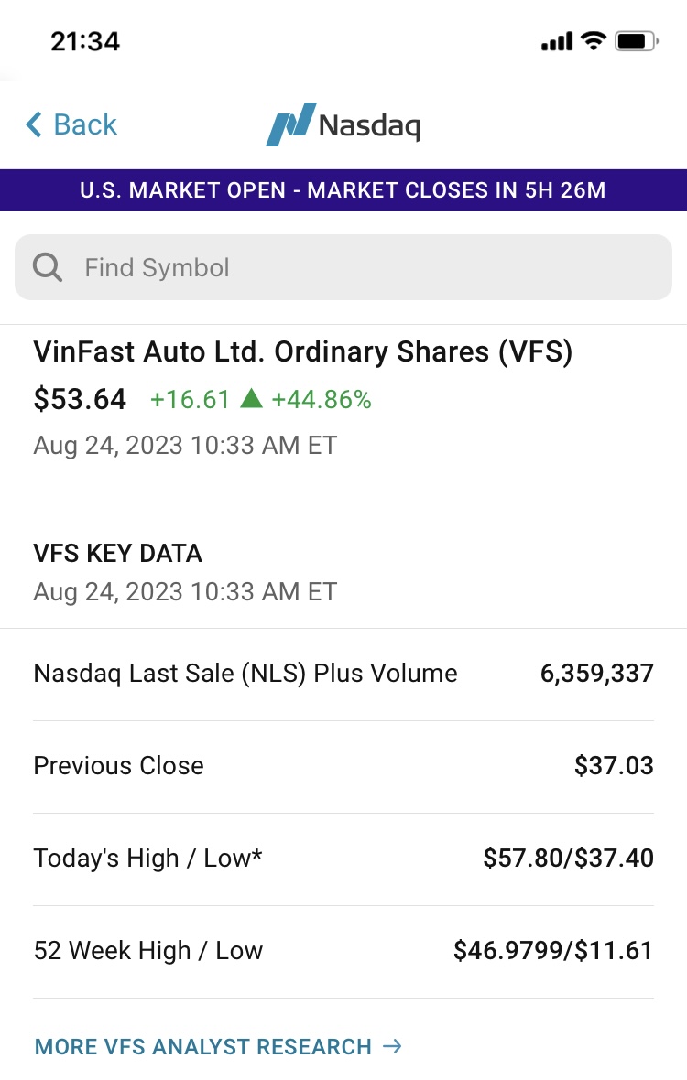Open More VFS Analyst Research link
Screen dimensions: 687x1080
click(203, 1046)
